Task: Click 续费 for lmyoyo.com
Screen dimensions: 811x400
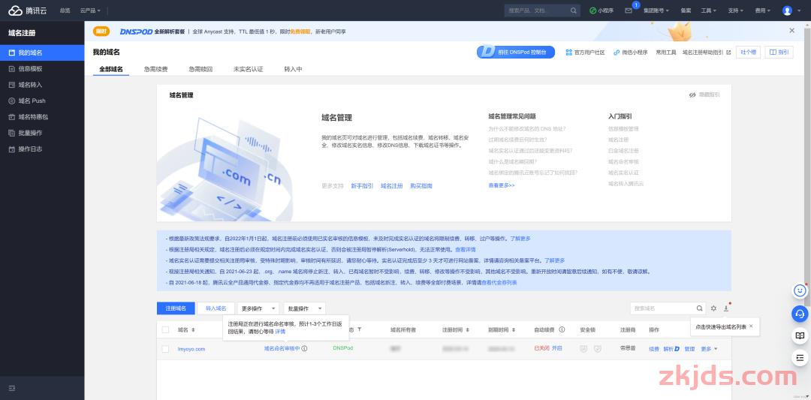Action: point(654,349)
